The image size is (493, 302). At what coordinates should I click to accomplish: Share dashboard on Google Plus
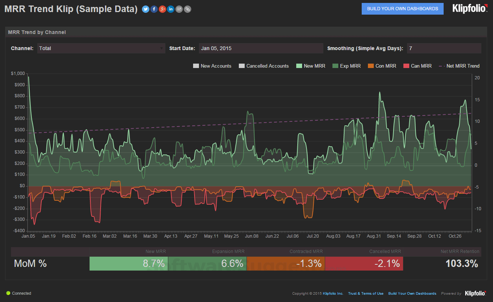point(162,9)
